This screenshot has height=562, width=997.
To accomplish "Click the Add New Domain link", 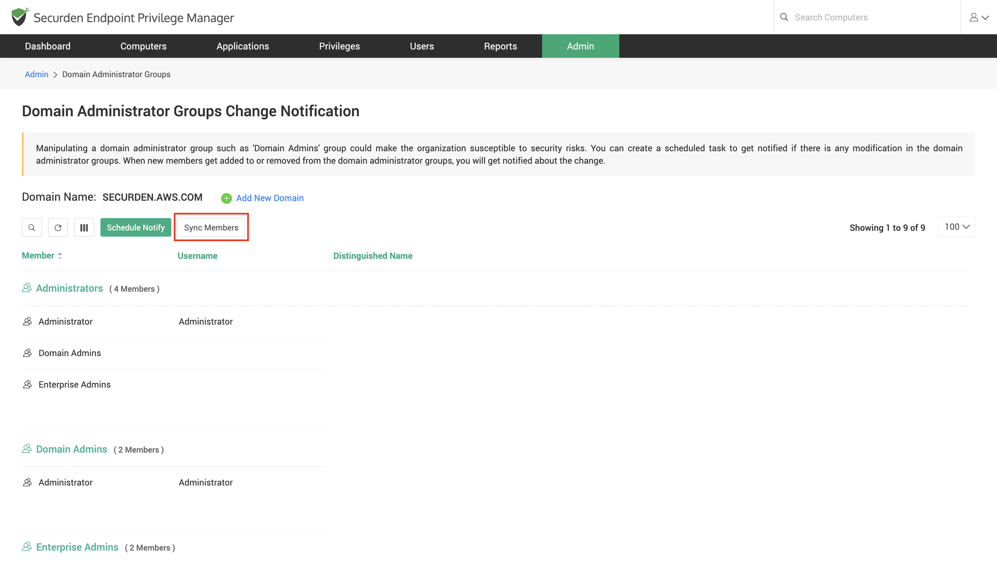I will pos(270,198).
